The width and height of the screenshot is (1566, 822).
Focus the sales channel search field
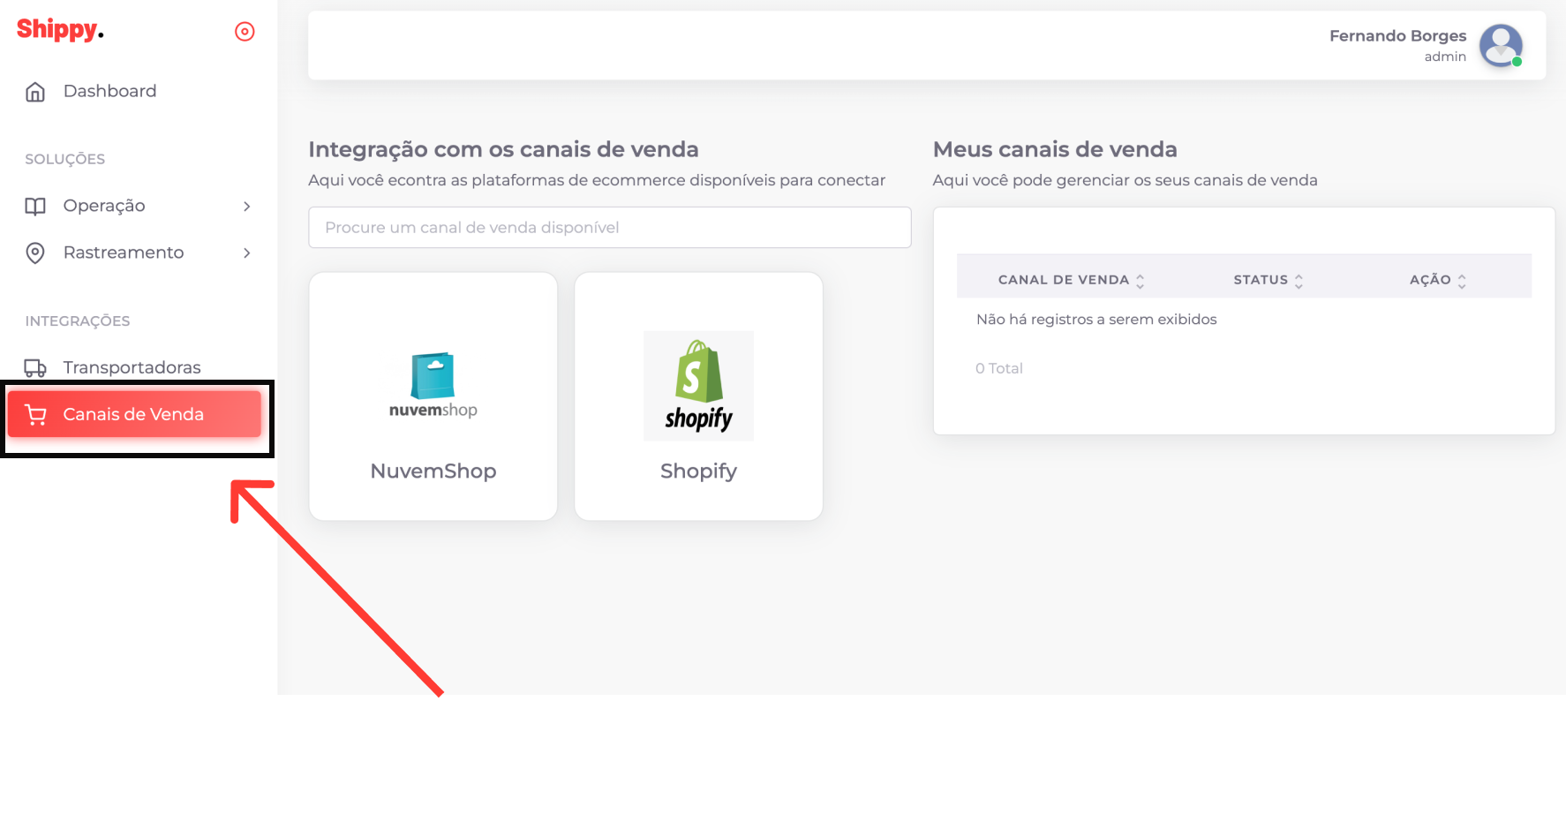[x=610, y=228]
